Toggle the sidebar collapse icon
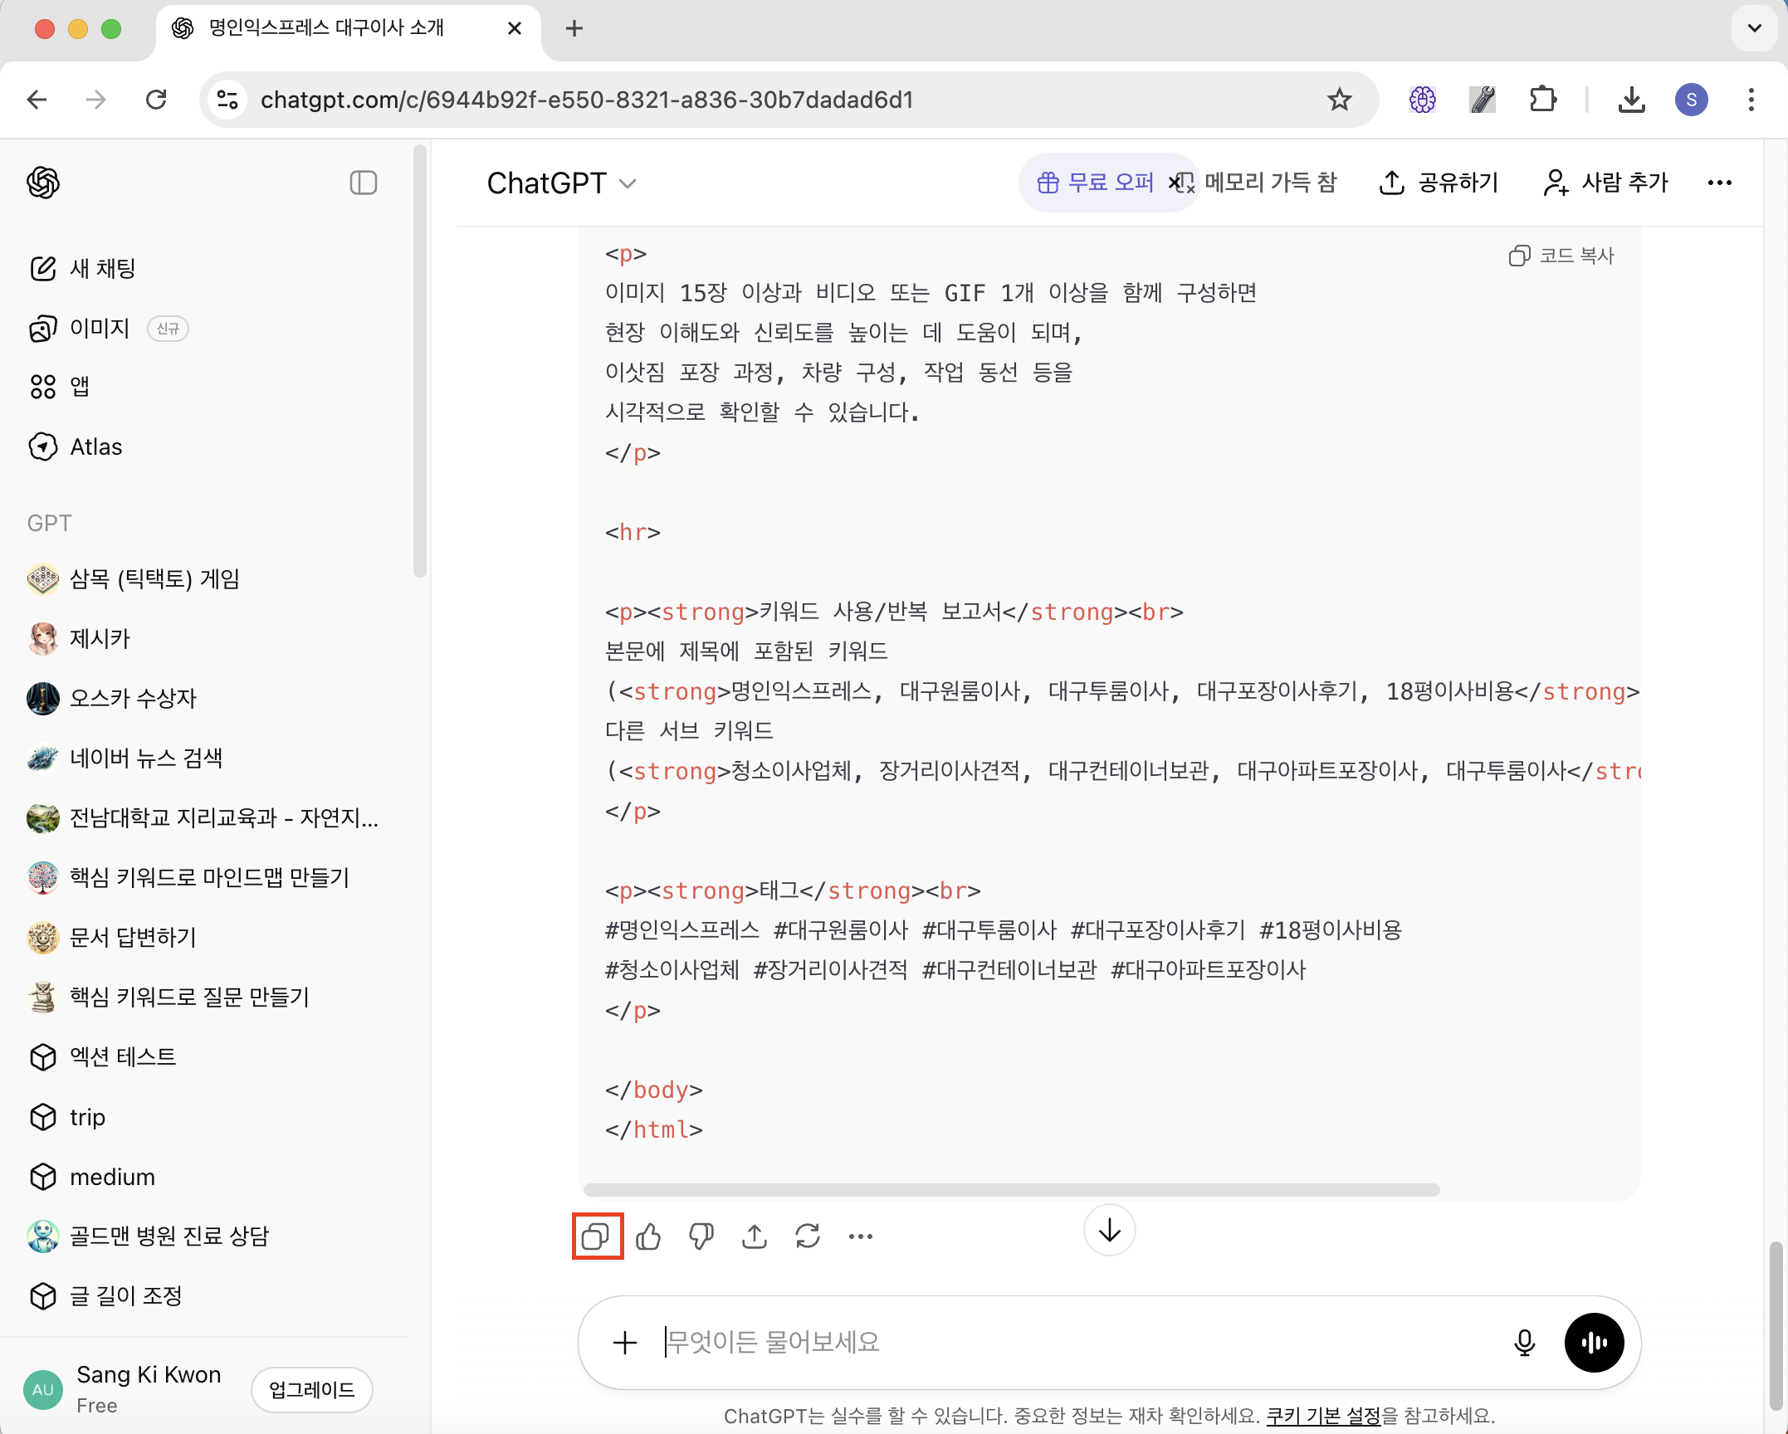The width and height of the screenshot is (1788, 1434). pyautogui.click(x=364, y=183)
